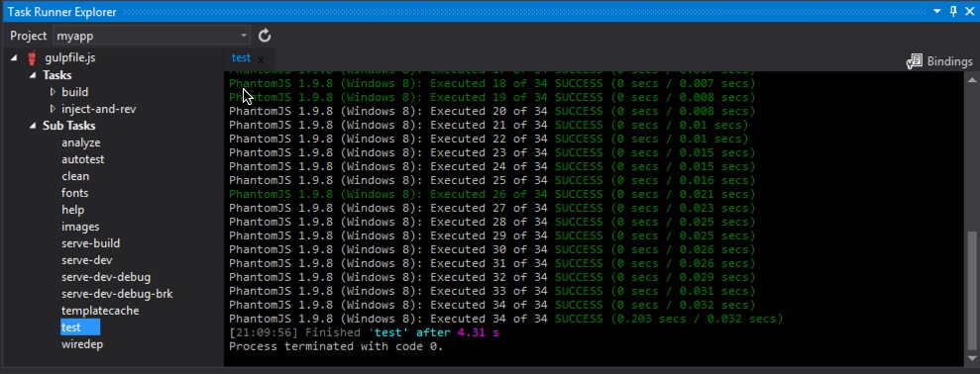980x374 pixels.
Task: Select the serve-build sub task
Action: [90, 243]
